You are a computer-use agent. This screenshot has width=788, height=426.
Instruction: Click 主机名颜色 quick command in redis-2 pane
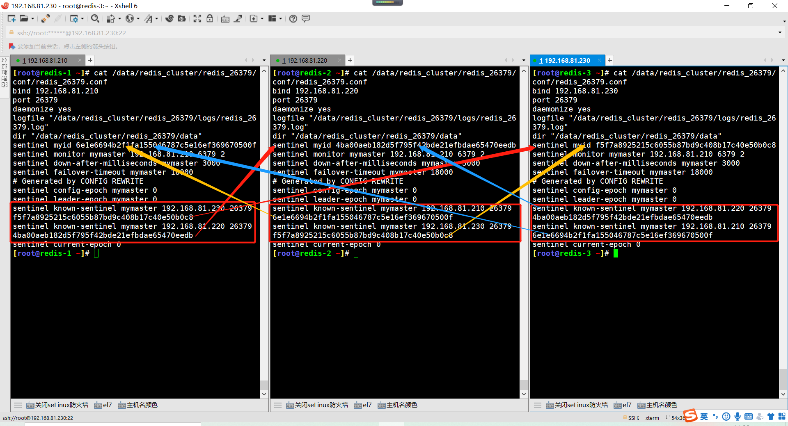click(397, 405)
